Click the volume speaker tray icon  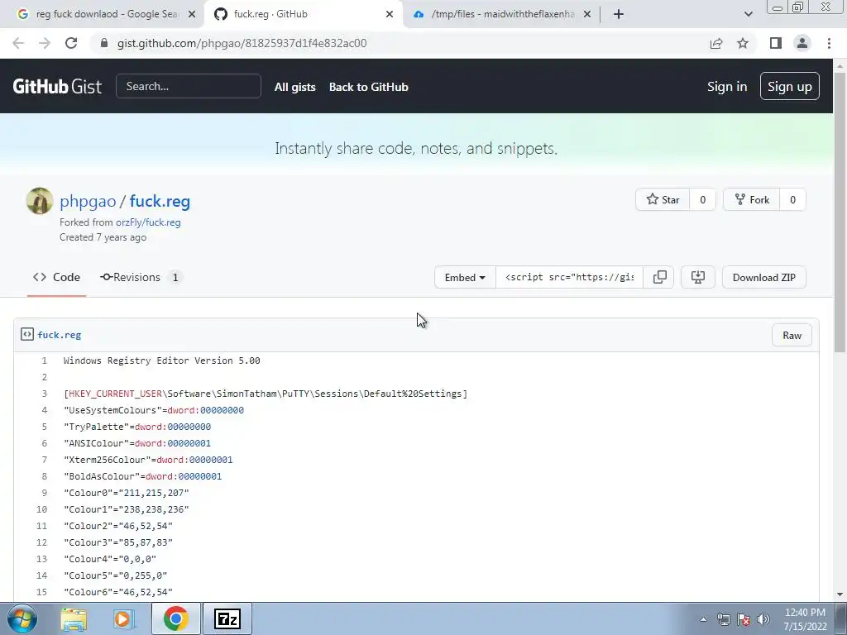(763, 619)
